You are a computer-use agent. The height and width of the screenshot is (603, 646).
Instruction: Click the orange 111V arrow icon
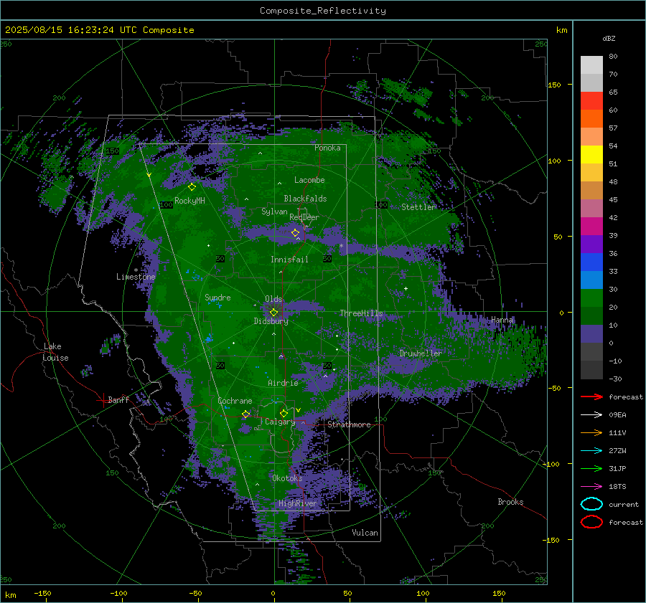click(591, 432)
